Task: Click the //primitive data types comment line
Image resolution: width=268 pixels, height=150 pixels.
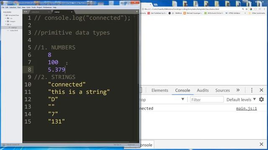Action: (x=72, y=32)
